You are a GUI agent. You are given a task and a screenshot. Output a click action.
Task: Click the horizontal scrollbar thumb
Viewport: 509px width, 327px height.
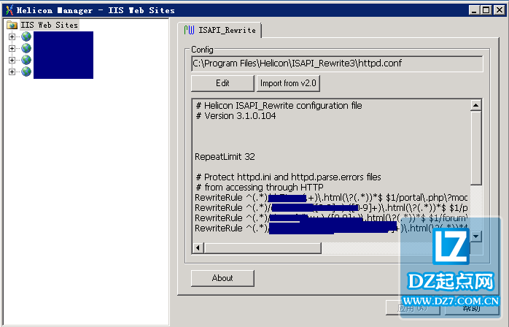[x=263, y=248]
